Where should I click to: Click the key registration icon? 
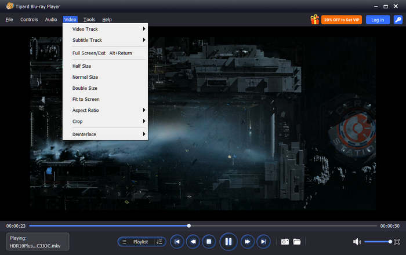[398, 20]
